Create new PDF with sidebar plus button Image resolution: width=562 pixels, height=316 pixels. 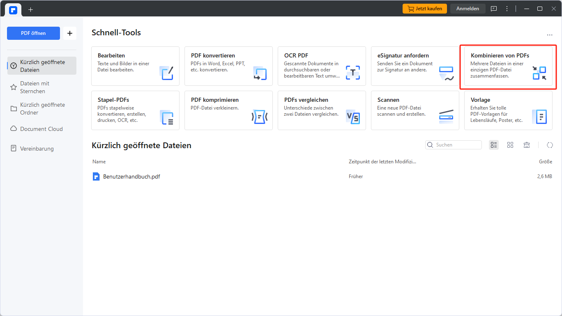click(x=70, y=33)
